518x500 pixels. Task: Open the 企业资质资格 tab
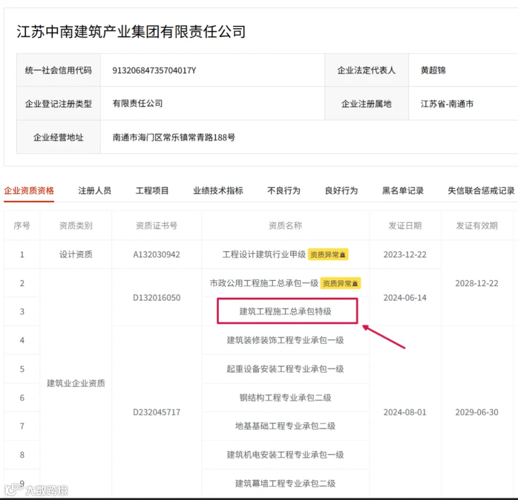pyautogui.click(x=29, y=191)
